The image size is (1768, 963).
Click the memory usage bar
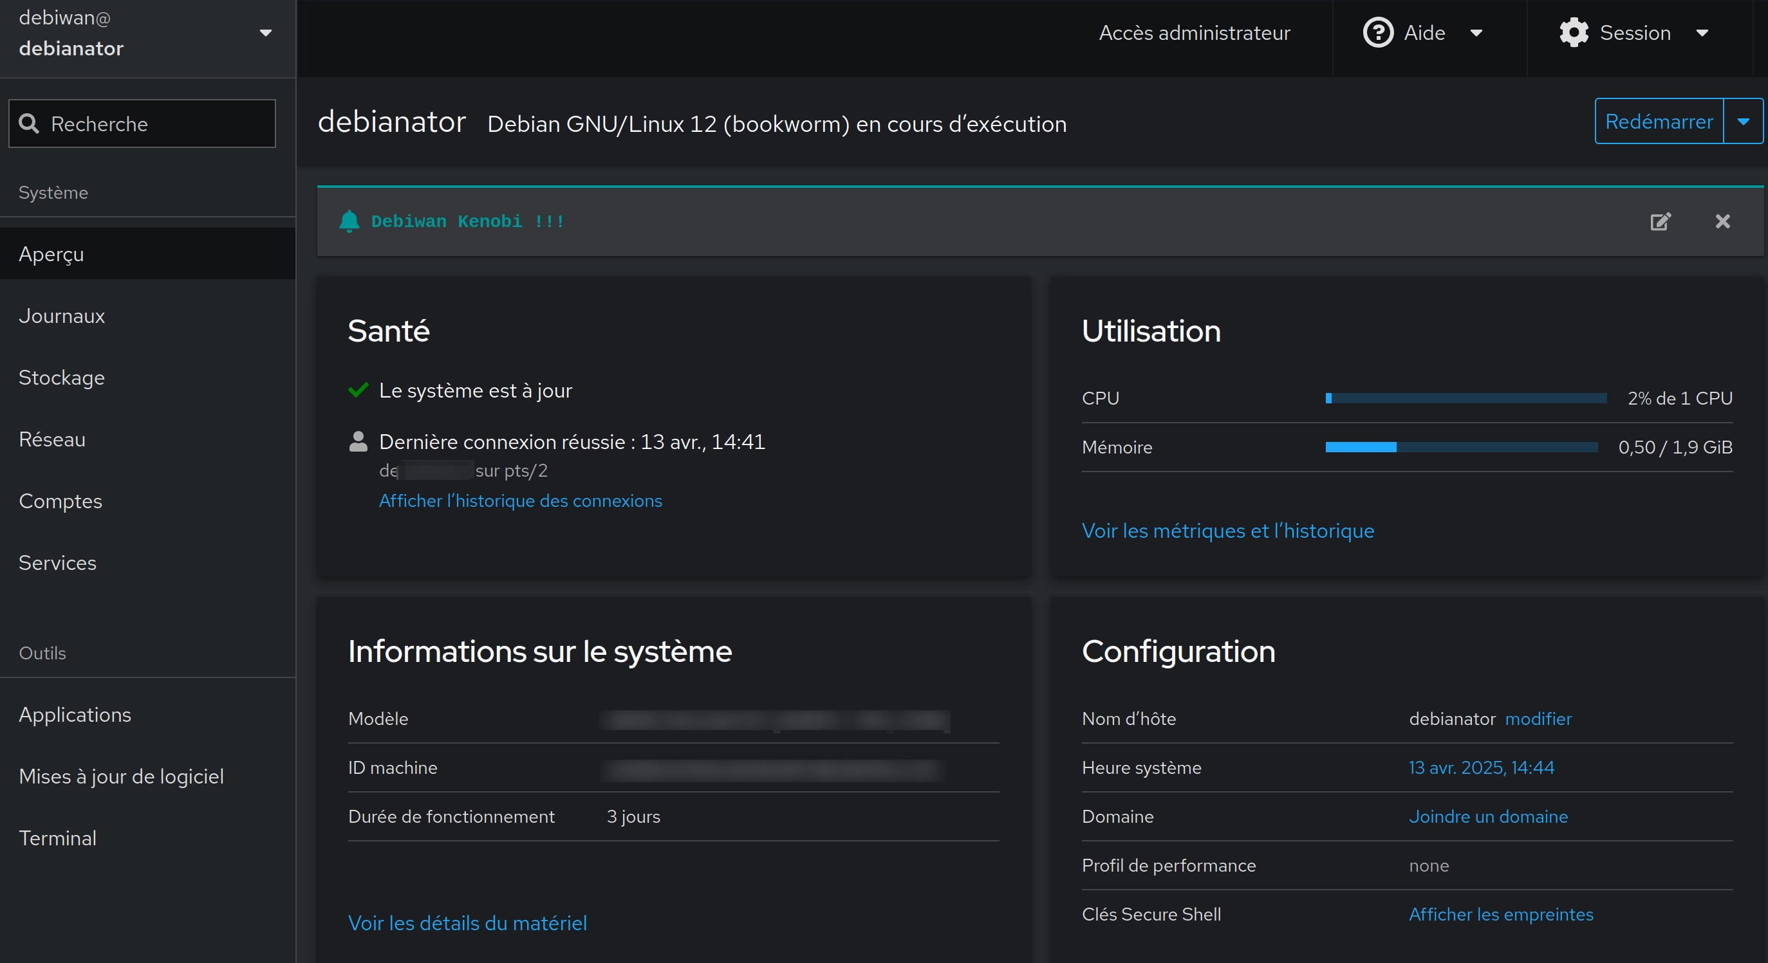[x=1460, y=447]
